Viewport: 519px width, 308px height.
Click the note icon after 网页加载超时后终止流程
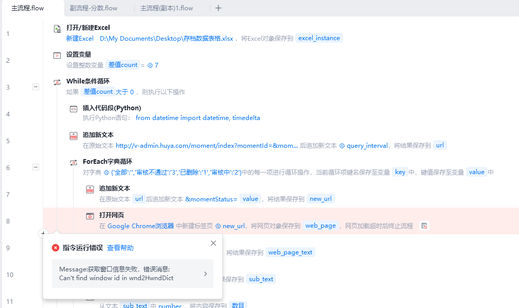click(x=424, y=226)
